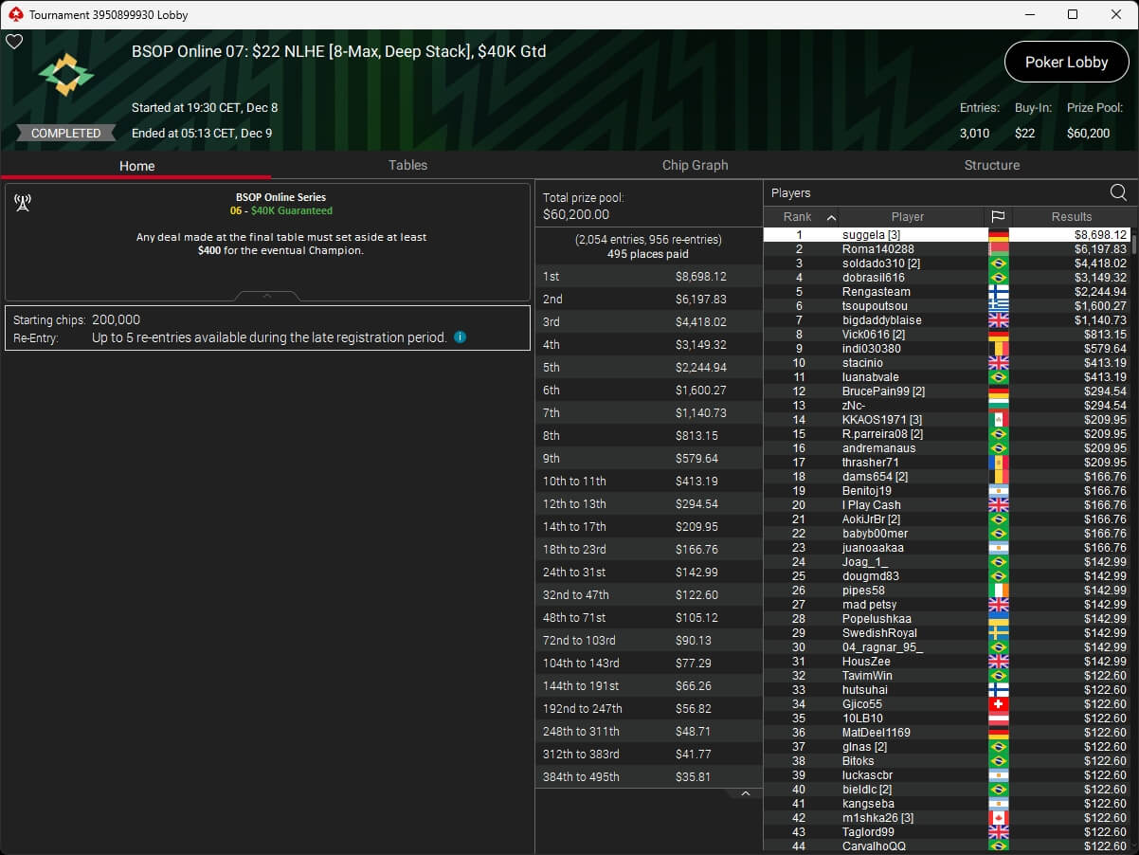The width and height of the screenshot is (1139, 855).
Task: Click the favorite heart icon
Action: click(13, 42)
